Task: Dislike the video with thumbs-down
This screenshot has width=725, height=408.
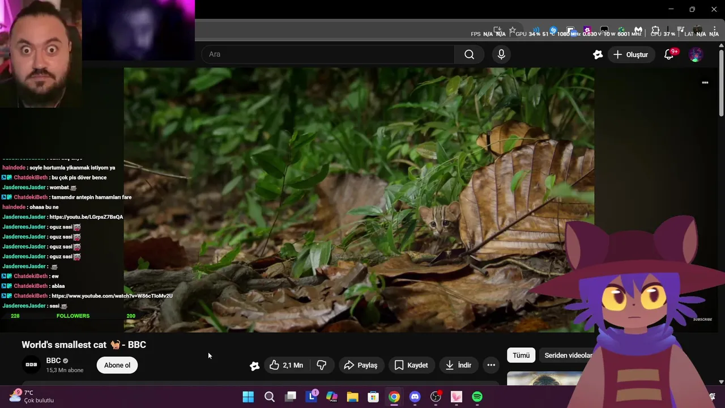Action: click(x=322, y=365)
